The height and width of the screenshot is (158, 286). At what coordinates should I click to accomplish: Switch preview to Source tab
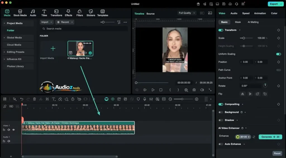(x=150, y=14)
